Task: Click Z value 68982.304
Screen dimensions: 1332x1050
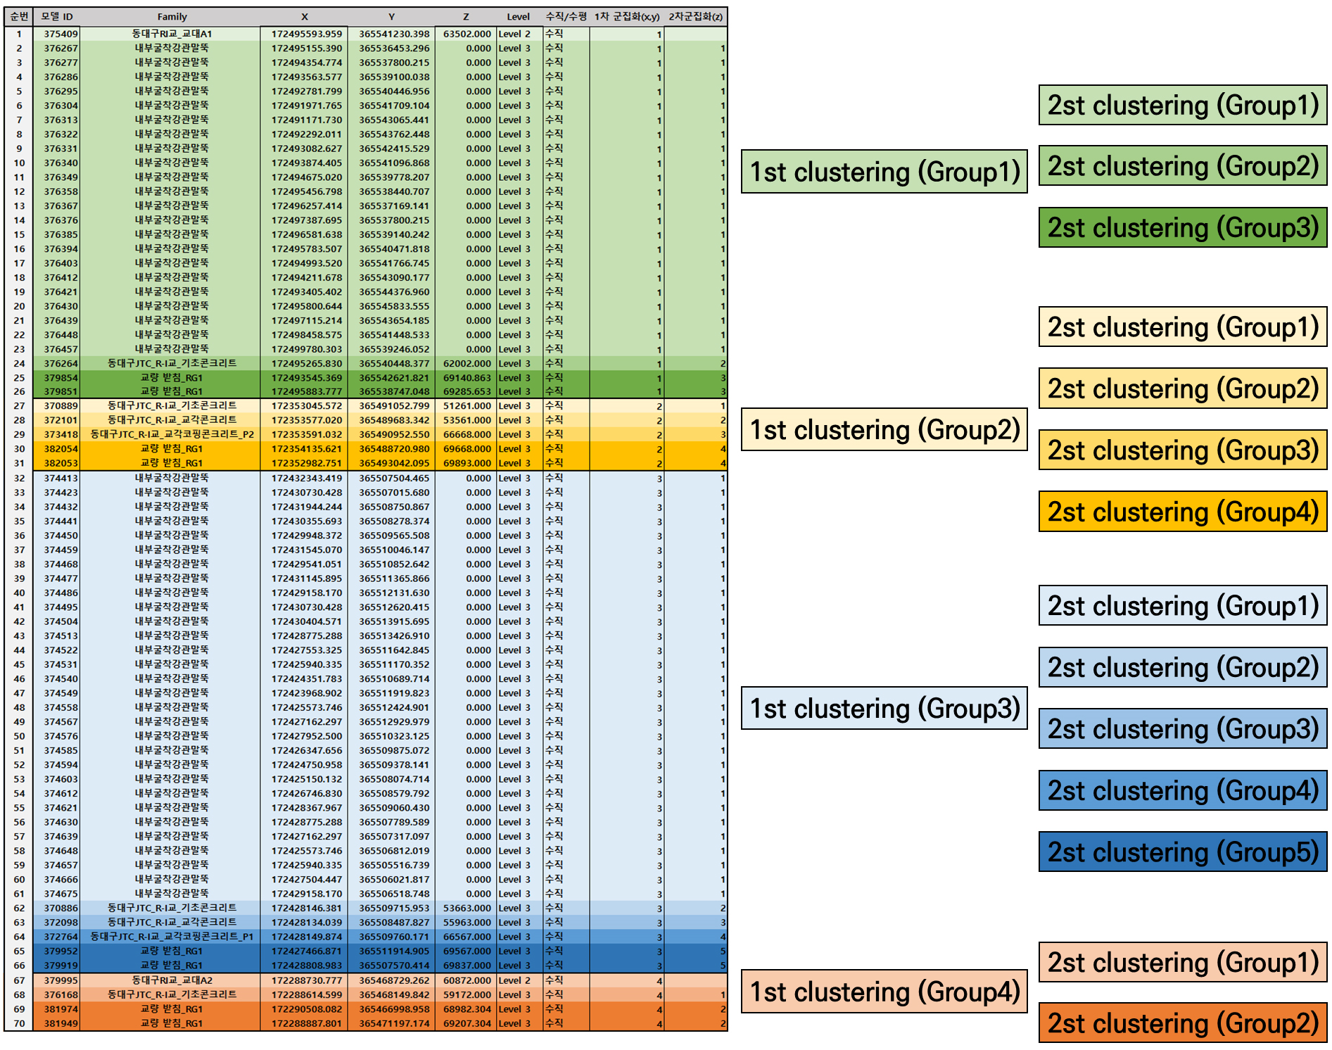Action: click(467, 1009)
